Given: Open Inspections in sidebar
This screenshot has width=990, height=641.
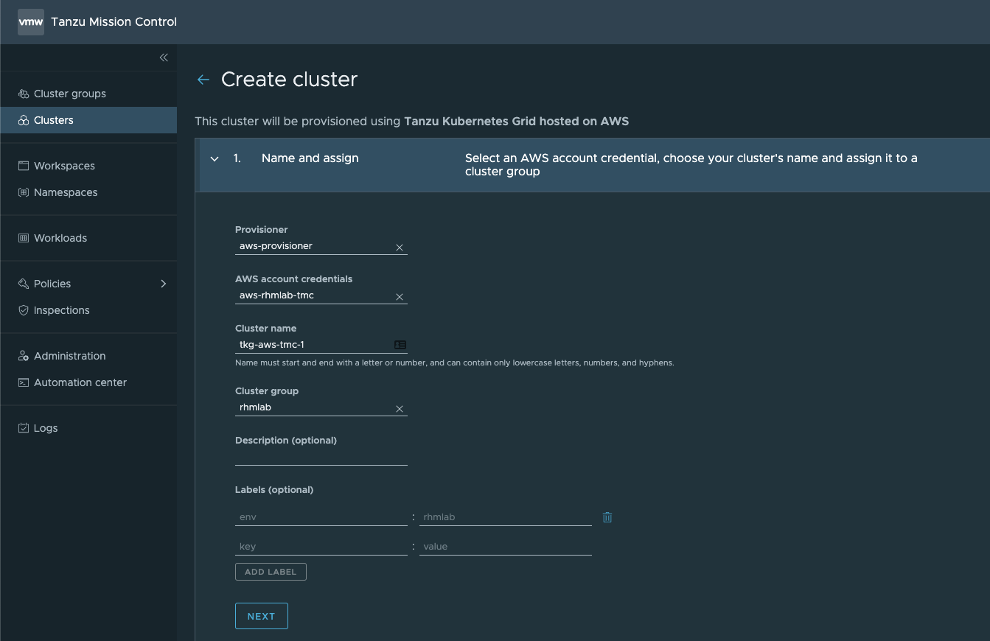Looking at the screenshot, I should coord(88,310).
